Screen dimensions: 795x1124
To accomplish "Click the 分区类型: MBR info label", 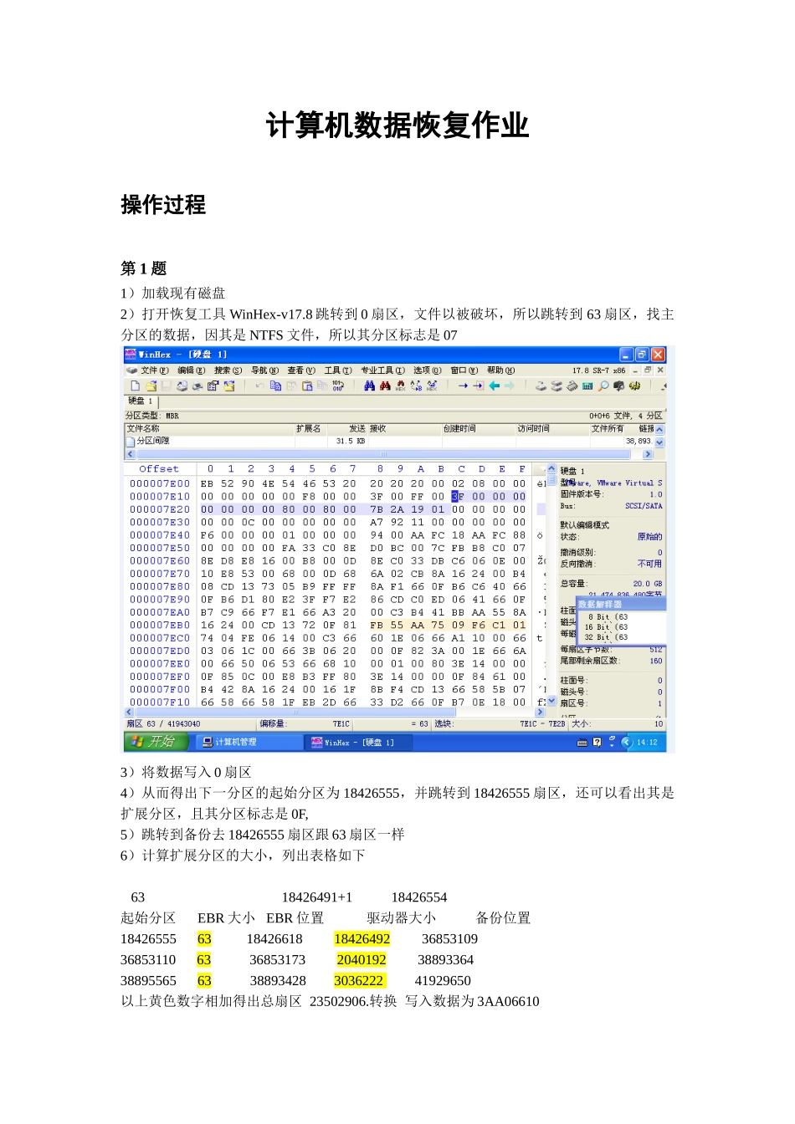I will click(152, 416).
